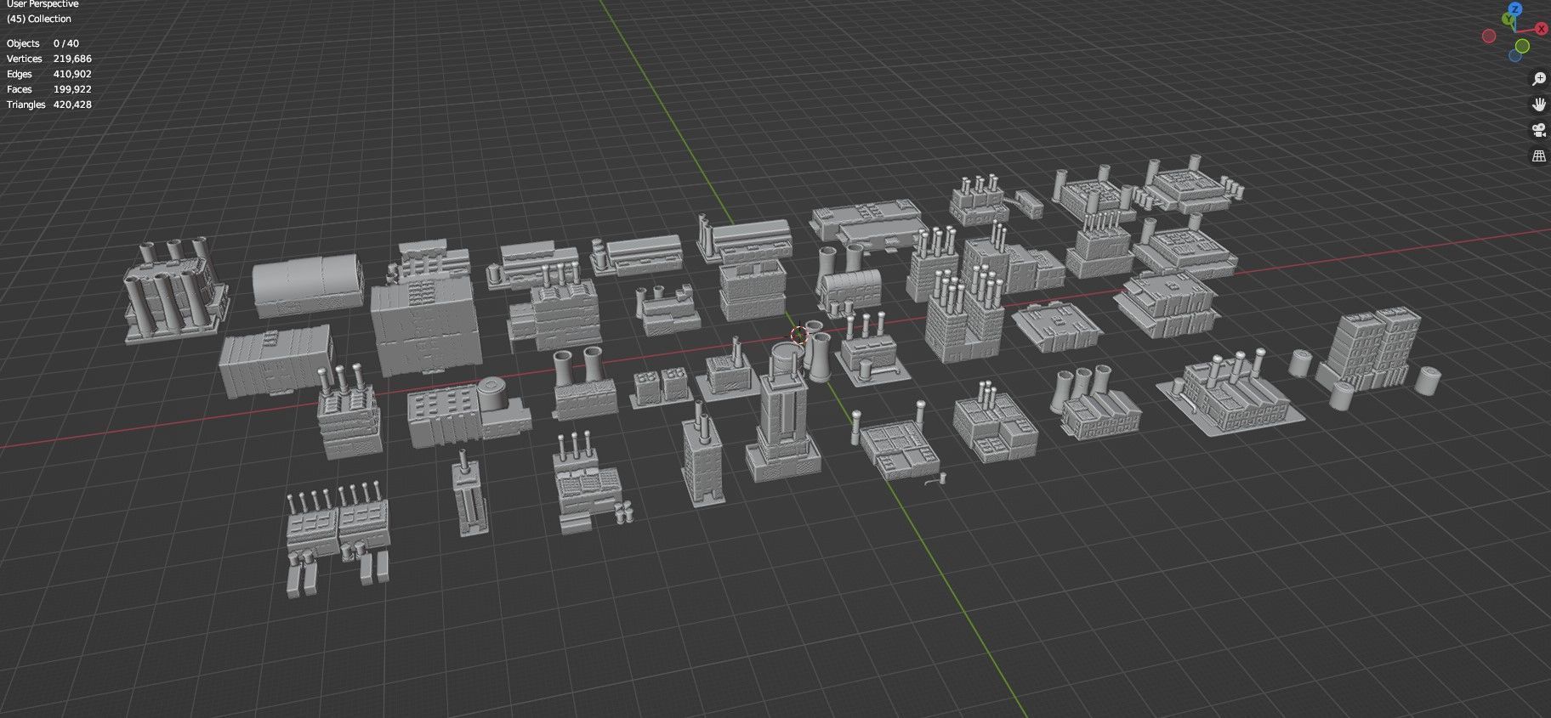Screen dimensions: 1551x718
Task: Click the '(45) Collection' overlay text
Action: point(39,19)
